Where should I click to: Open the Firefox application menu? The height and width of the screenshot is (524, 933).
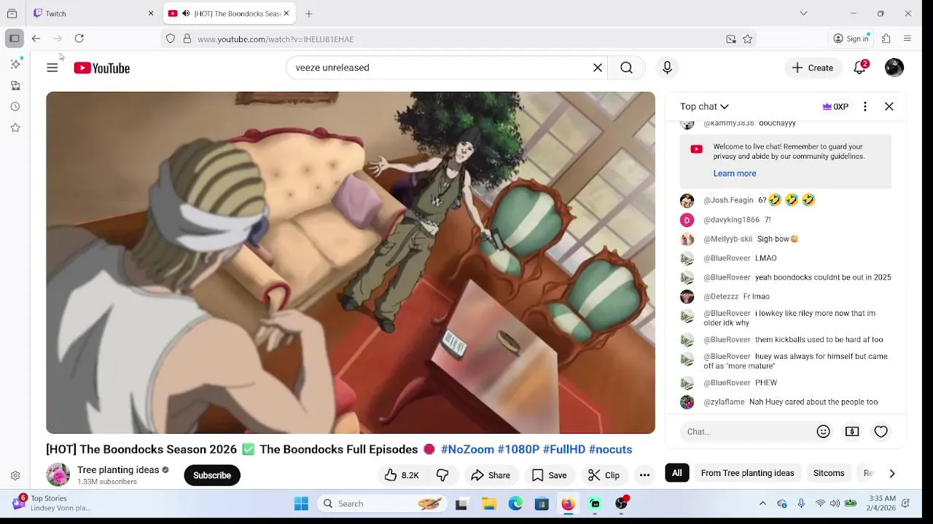(907, 39)
